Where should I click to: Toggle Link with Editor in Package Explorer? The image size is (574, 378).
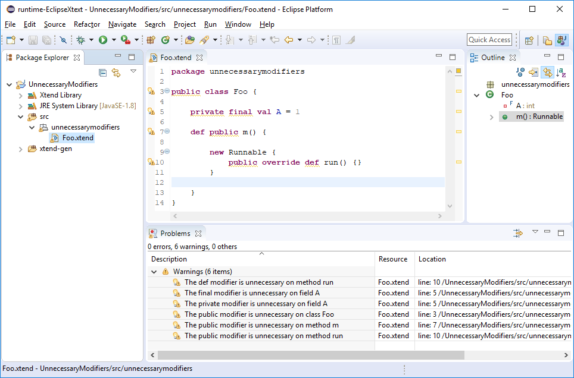116,72
